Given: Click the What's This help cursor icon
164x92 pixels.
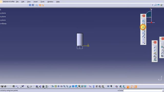Looking at the screenshot, I should pyautogui.click(x=23, y=86).
